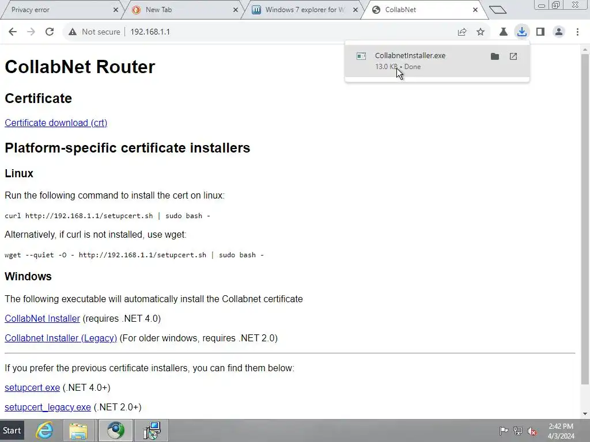Viewport: 590px width, 442px height.
Task: Open the Windows Start menu
Action: click(x=12, y=430)
